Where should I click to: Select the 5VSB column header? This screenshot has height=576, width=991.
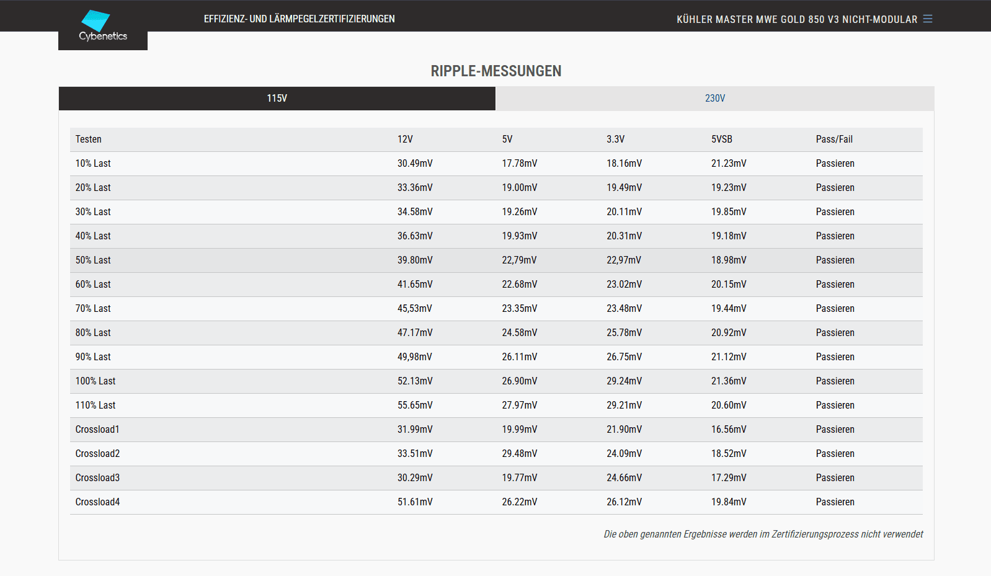[x=722, y=140]
